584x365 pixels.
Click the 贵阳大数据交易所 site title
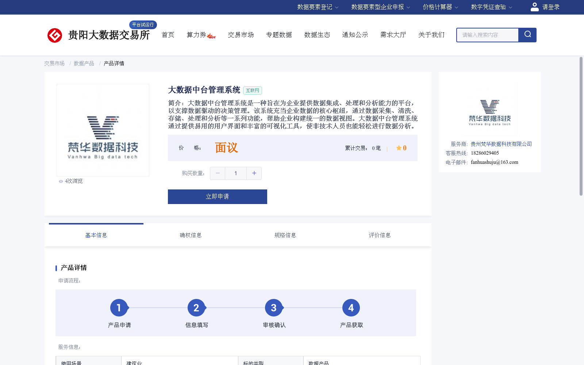(x=109, y=35)
